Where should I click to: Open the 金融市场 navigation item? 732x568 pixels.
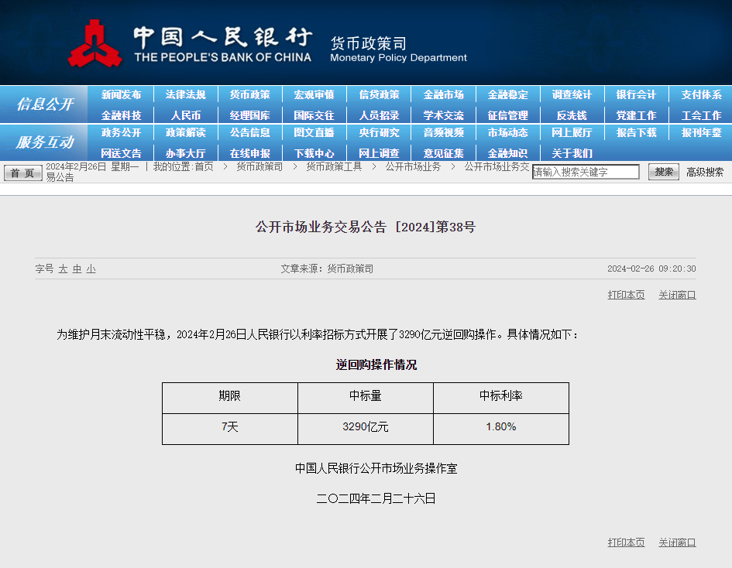[443, 94]
